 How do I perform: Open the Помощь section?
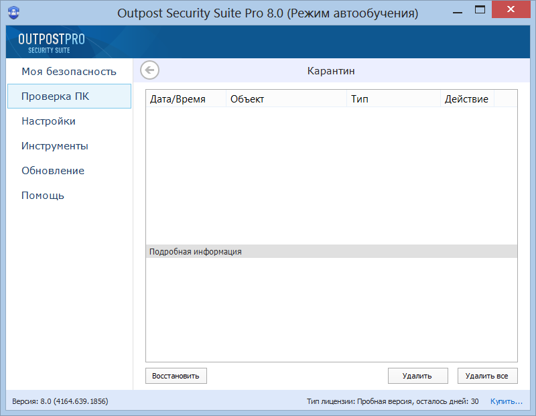pyautogui.click(x=43, y=196)
